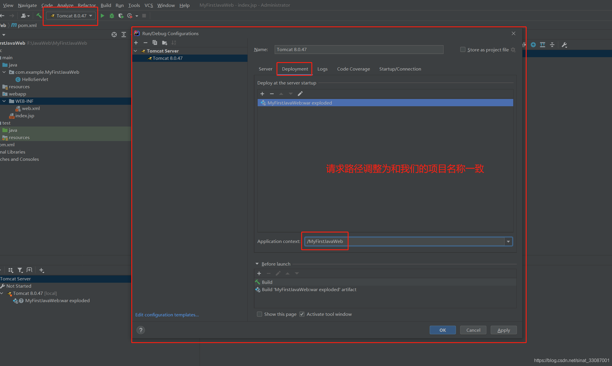Start debugging with the green bug icon
Screen dimensions: 612x366
(112, 16)
